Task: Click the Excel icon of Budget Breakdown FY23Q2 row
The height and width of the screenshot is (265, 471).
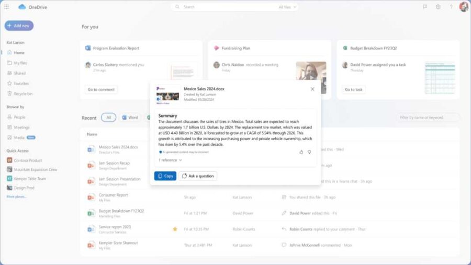Action: 91,213
